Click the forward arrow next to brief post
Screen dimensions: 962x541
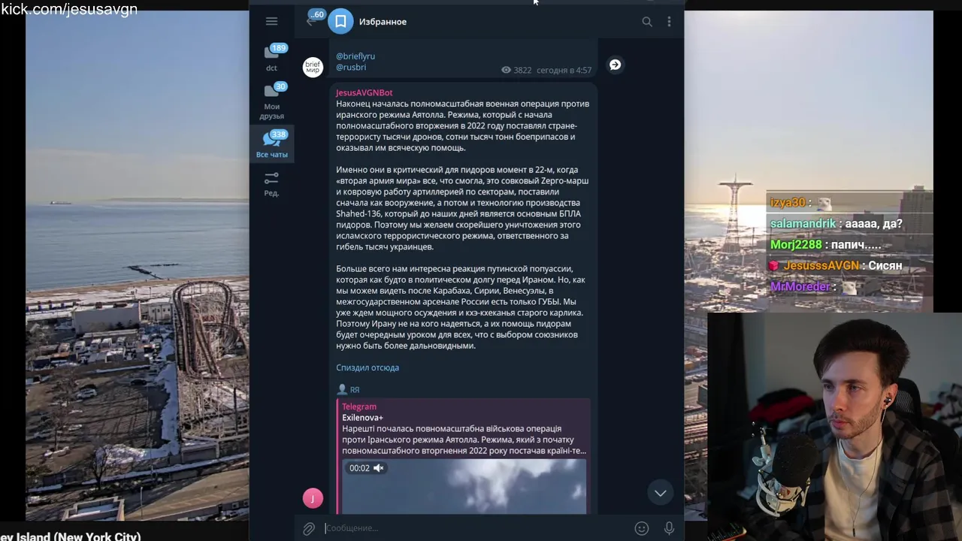[x=615, y=65]
